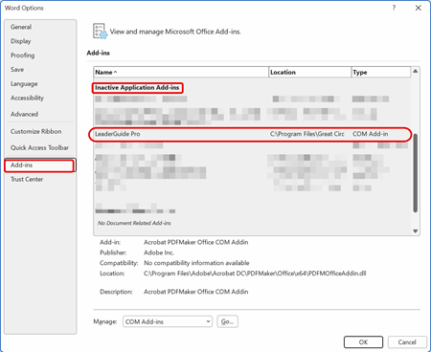
Task: Open the Advanced options category
Action: [x=24, y=114]
